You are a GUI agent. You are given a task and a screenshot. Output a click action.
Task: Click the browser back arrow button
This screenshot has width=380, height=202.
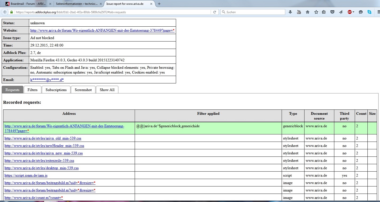pos(5,12)
